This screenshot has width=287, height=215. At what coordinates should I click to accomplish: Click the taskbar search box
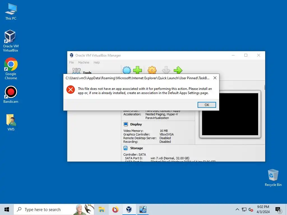coord(54,209)
